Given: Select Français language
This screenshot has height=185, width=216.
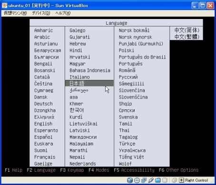Looking at the screenshot, I should [x=45, y=157].
